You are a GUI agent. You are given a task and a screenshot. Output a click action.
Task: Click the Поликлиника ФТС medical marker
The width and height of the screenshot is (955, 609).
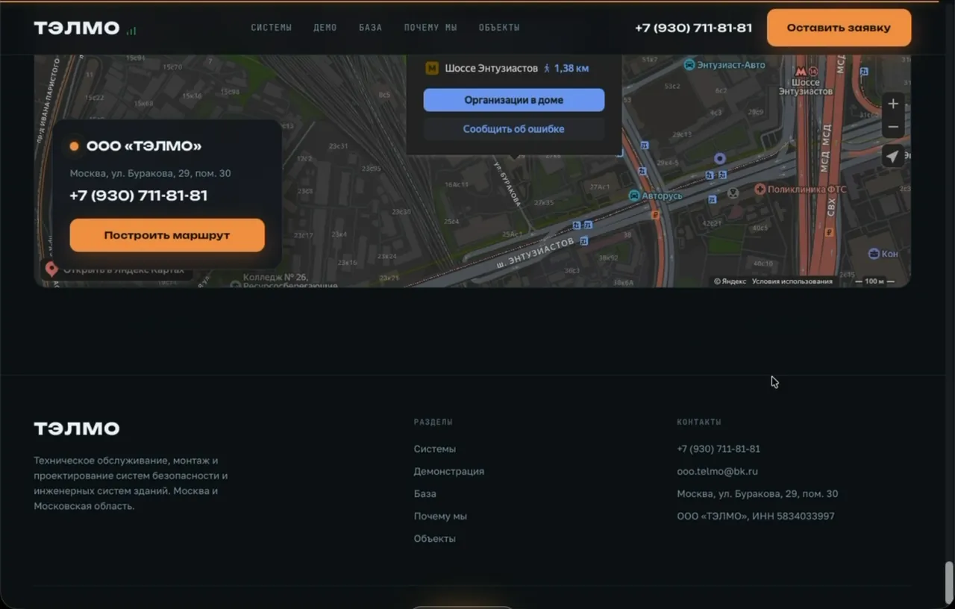point(760,190)
